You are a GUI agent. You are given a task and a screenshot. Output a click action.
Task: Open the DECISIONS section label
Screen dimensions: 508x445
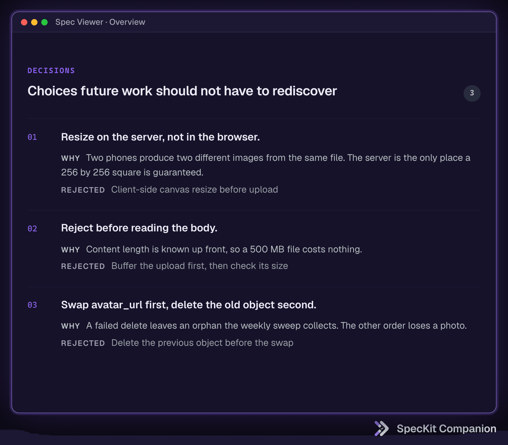pos(51,71)
